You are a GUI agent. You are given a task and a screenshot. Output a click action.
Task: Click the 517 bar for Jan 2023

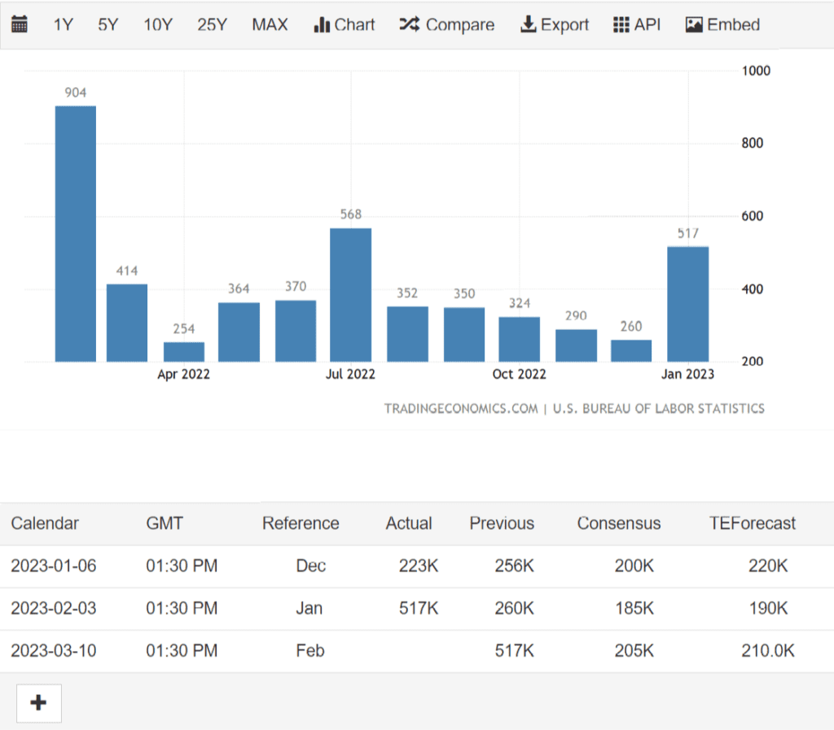687,304
